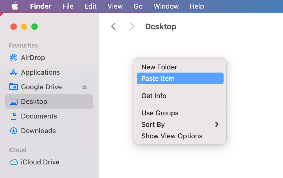Select Paste Item in context menu
The image size is (283, 178).
tap(158, 79)
